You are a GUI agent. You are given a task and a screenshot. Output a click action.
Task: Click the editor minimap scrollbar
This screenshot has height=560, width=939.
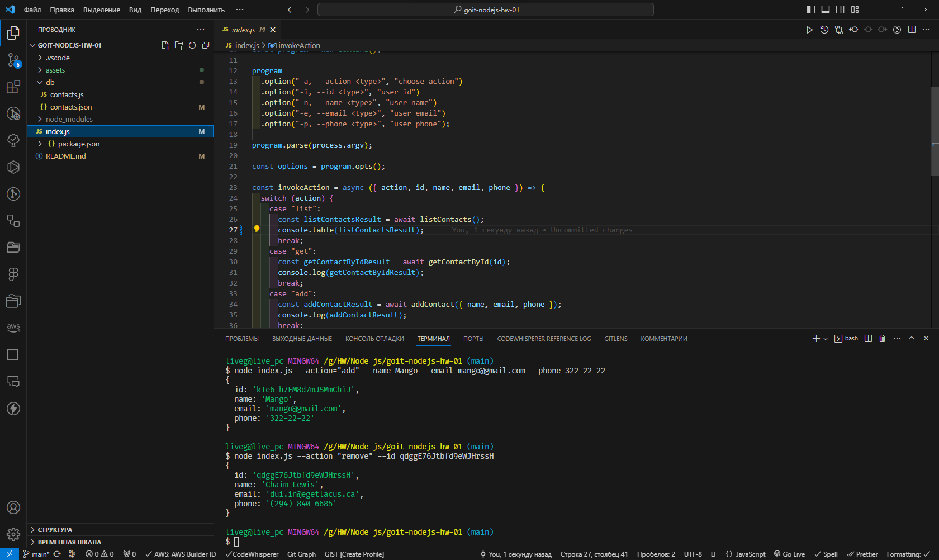click(935, 131)
